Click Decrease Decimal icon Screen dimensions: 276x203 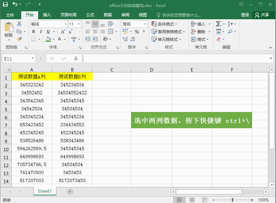coord(133,39)
